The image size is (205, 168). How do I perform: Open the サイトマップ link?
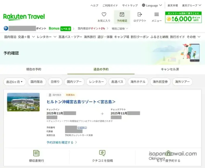point(130,5)
